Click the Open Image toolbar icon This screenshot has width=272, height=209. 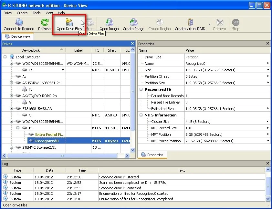pyautogui.click(x=109, y=23)
